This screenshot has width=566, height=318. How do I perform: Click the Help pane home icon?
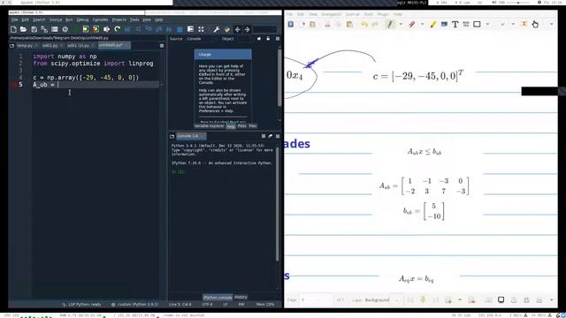click(x=259, y=39)
